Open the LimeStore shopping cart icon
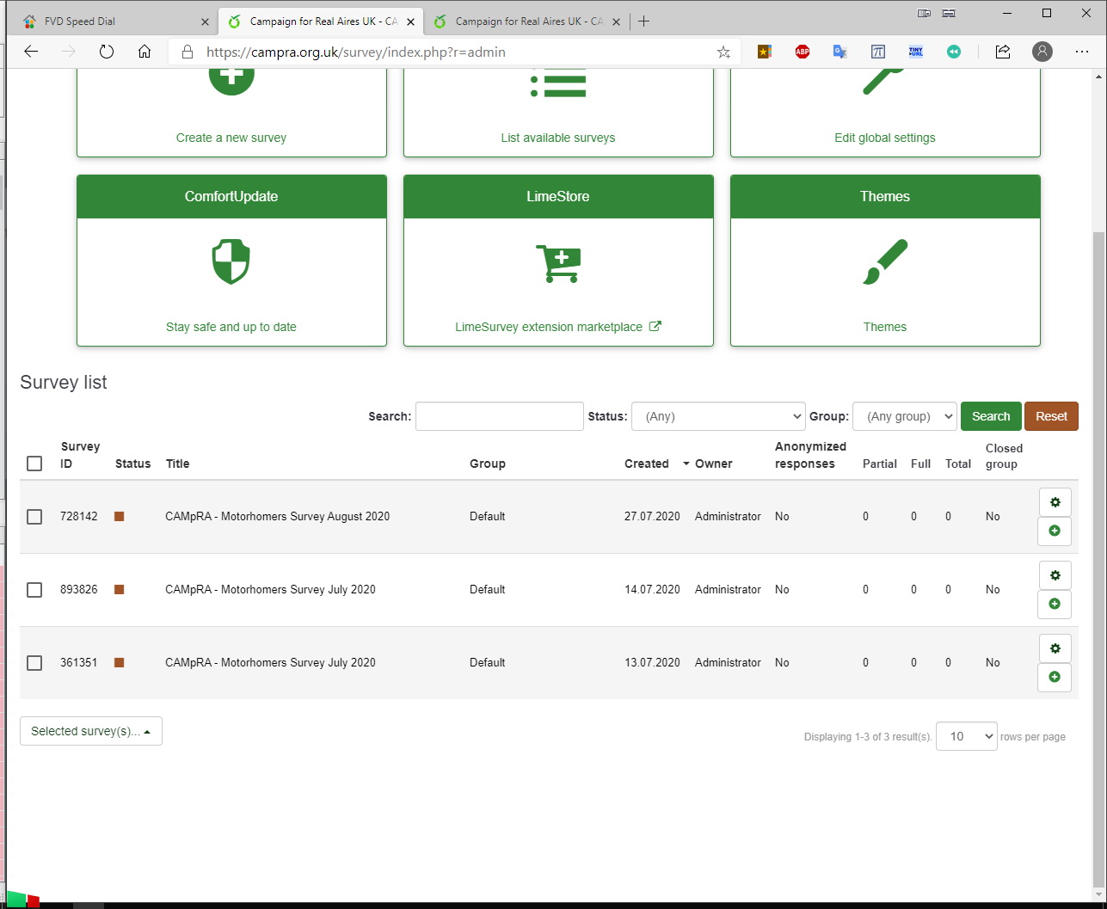1107x909 pixels. tap(558, 262)
